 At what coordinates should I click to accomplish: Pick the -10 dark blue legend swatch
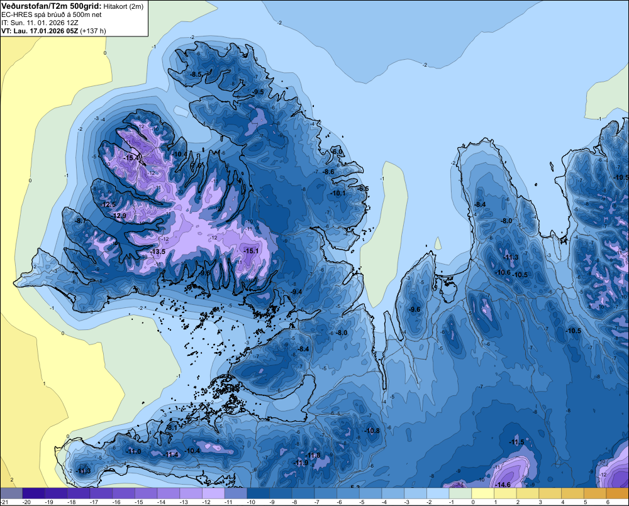pyautogui.click(x=259, y=493)
